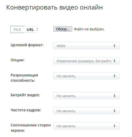Click the 'Частота кадров:' label

pyautogui.click(x=26, y=110)
